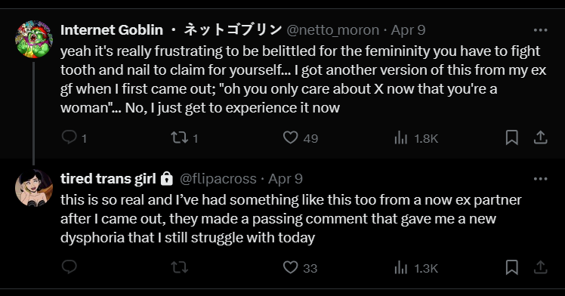Screen dimensions: 565x296
Task: Open Apr 9 timestamp on tired trans girl's tweet
Action: pos(286,179)
